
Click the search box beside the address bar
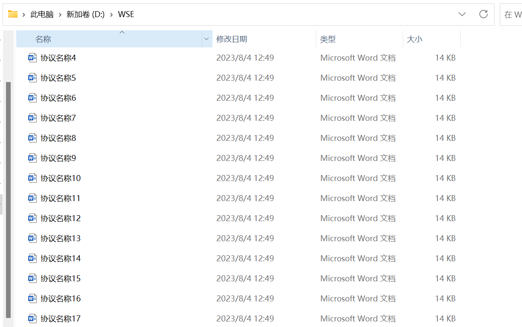click(x=511, y=15)
